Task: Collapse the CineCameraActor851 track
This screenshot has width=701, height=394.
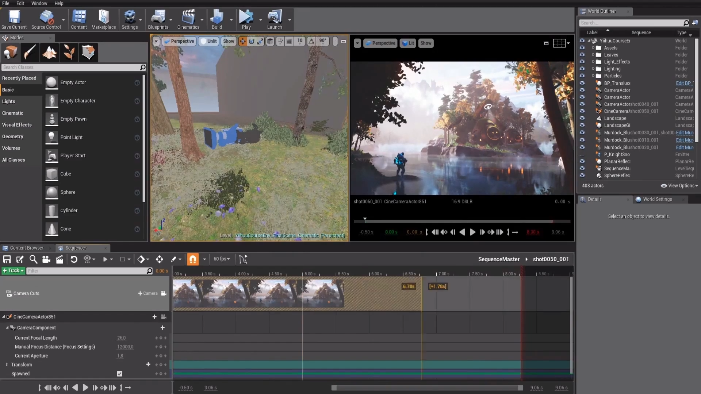Action: click(x=4, y=317)
